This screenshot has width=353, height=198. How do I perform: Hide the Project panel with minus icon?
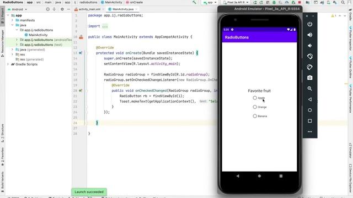click(68, 9)
